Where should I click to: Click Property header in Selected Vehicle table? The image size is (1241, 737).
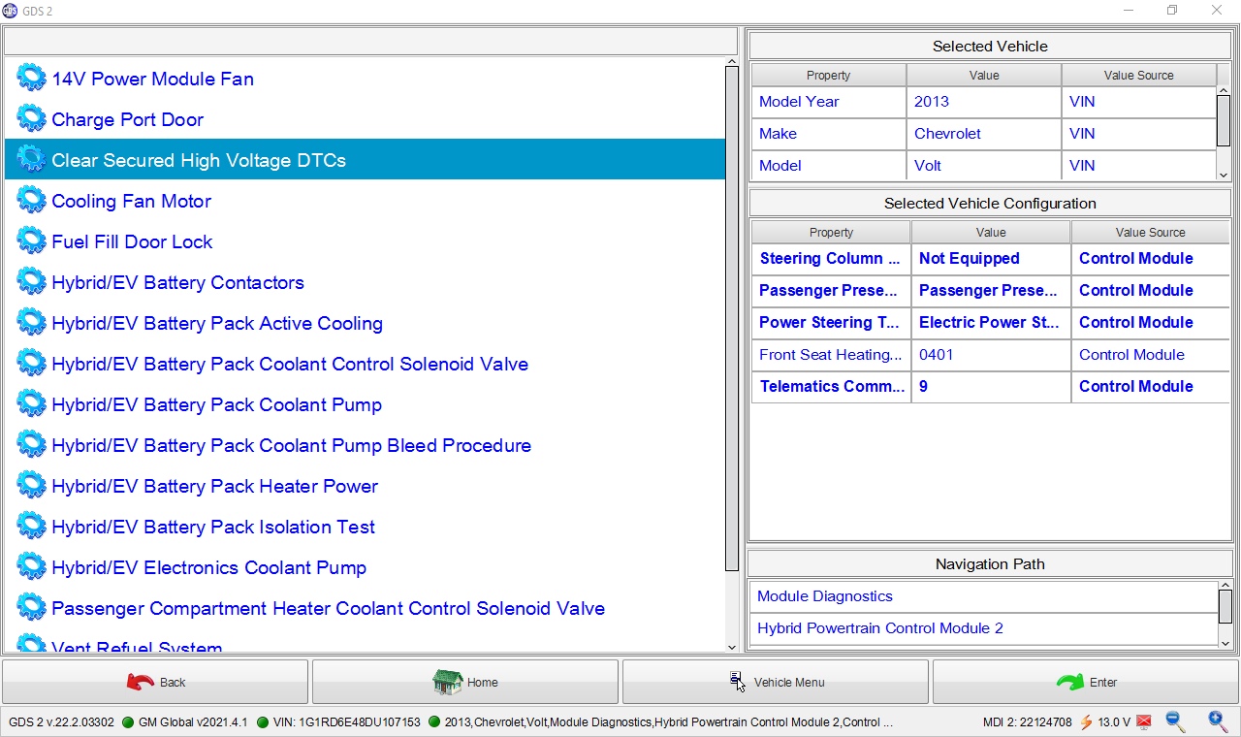[828, 75]
